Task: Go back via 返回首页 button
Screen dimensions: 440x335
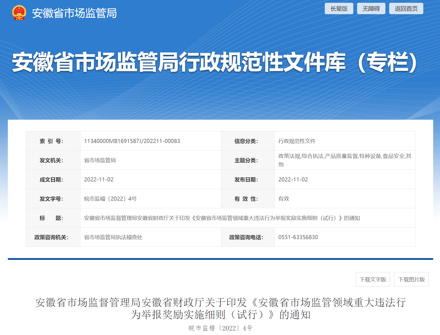Action: 406,9
